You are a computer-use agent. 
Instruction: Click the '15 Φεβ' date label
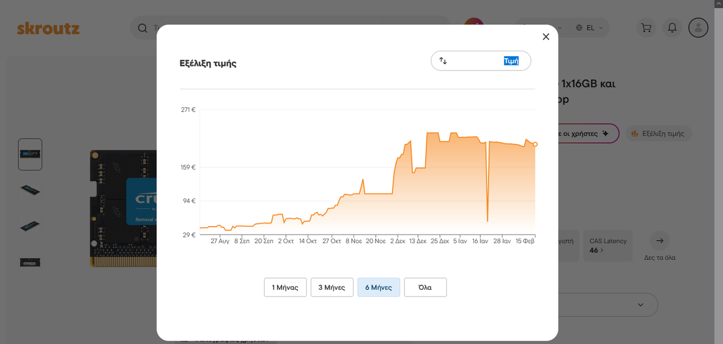(x=525, y=241)
